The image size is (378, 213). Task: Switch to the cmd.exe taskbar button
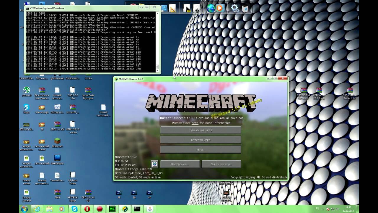pos(137,209)
